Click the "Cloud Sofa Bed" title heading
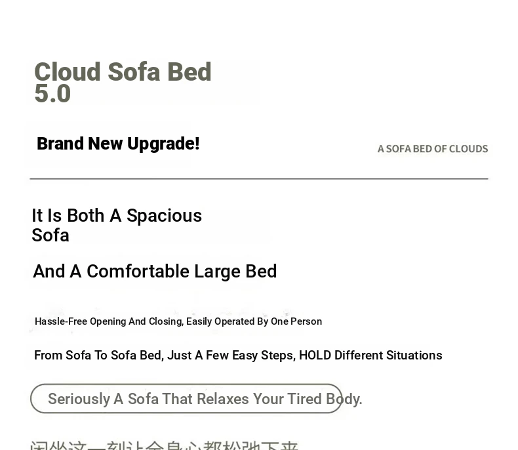The width and height of the screenshot is (518, 450). tap(123, 72)
